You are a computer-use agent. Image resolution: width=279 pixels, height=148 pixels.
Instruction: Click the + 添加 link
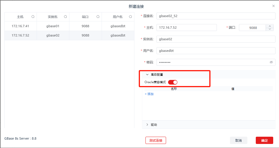(149, 94)
